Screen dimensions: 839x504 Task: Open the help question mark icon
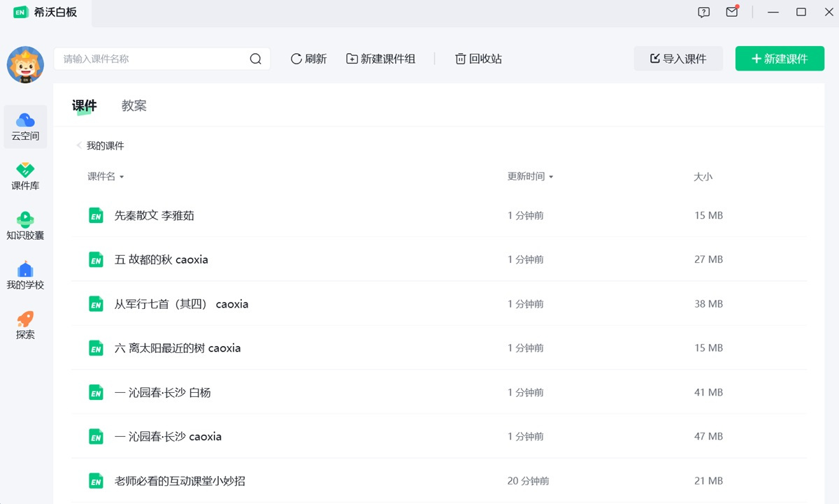coord(703,12)
